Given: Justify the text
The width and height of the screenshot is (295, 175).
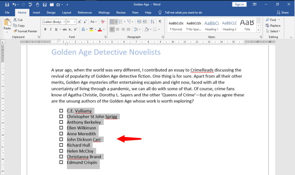Looking at the screenshot, I should (x=128, y=29).
